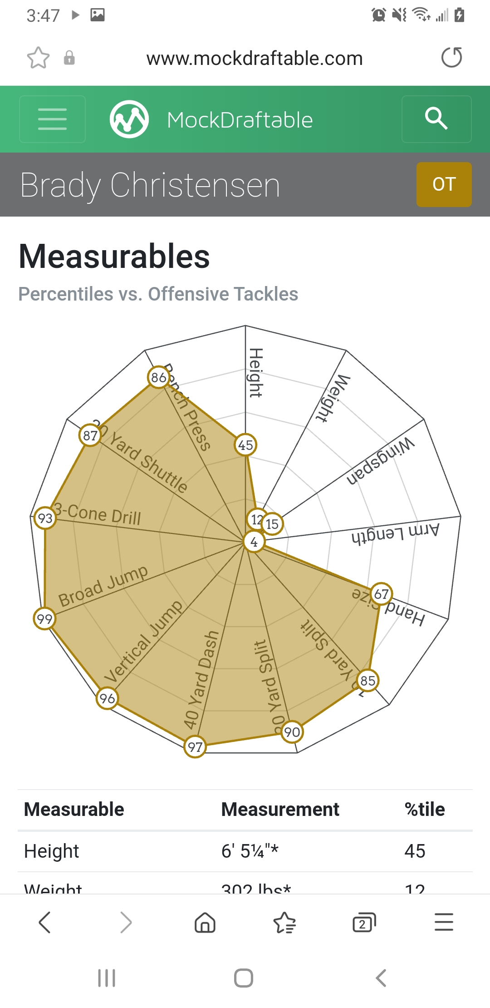490x1008 pixels.
Task: Tap the MockDraftable logo icon
Action: coord(129,119)
